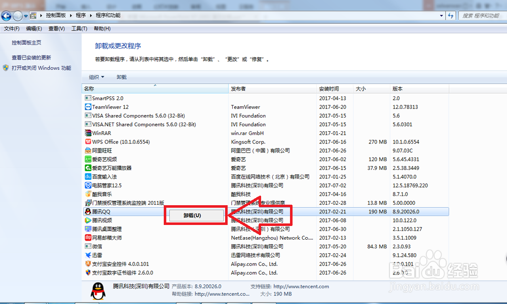Viewport: 507px width, 304px height.
Task: Click the 百度输入法 du icon
Action: pyautogui.click(x=88, y=177)
